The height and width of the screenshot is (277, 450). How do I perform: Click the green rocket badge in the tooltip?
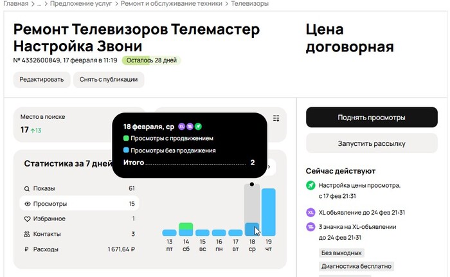198,127
